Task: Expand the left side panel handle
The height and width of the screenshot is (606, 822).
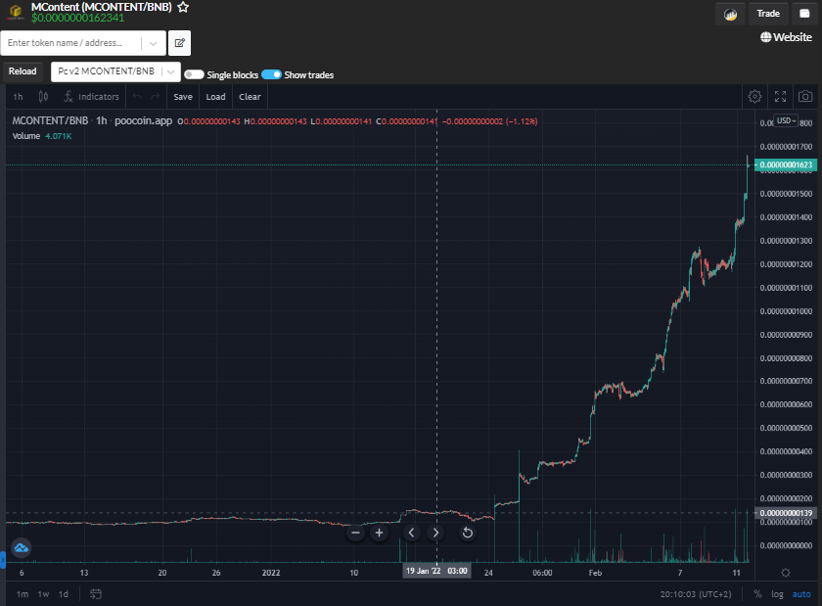Action: pos(3,560)
